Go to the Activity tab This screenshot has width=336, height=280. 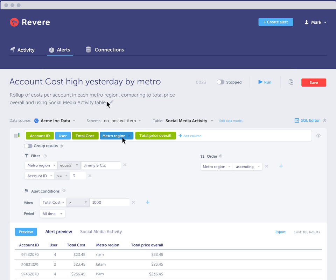(x=22, y=50)
